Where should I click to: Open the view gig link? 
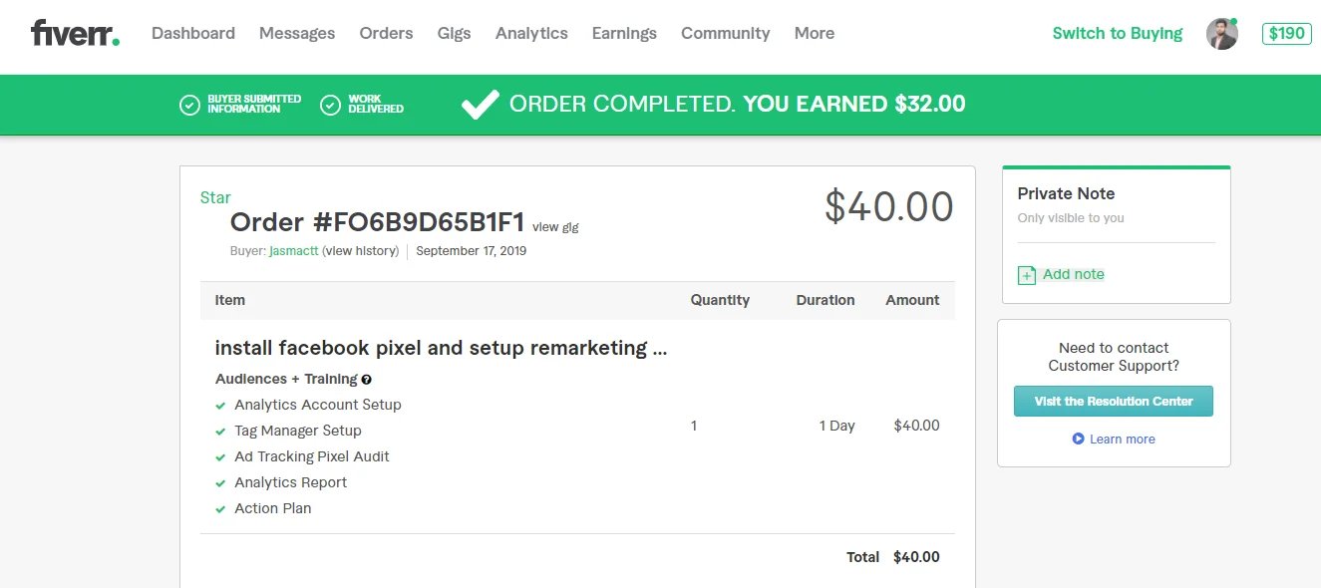coord(555,227)
